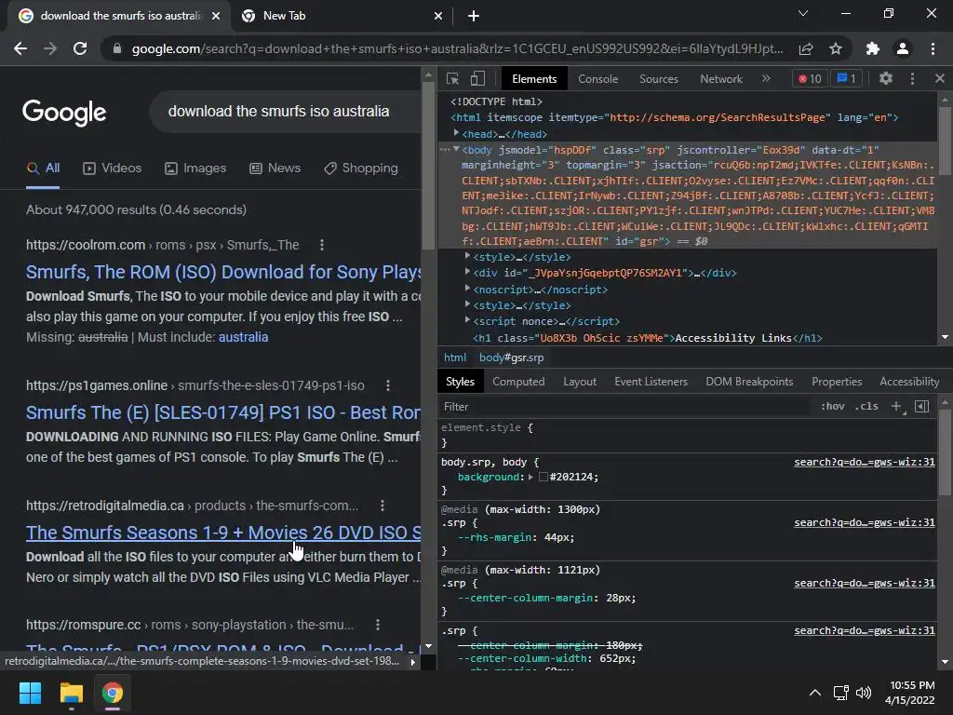Switch to Shopping search results
953x715 pixels.
pos(361,169)
